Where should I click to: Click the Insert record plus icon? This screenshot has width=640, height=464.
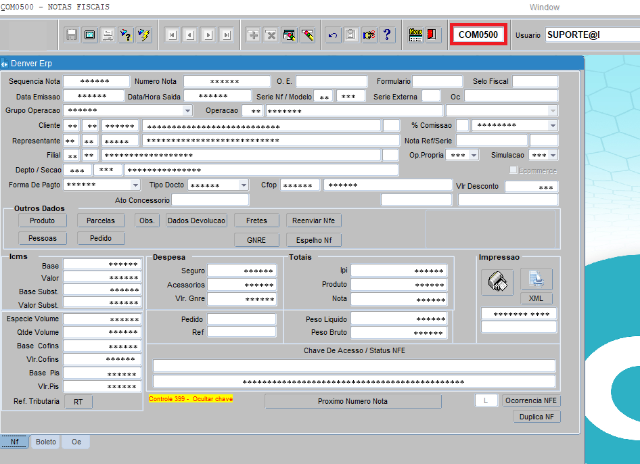tap(253, 35)
